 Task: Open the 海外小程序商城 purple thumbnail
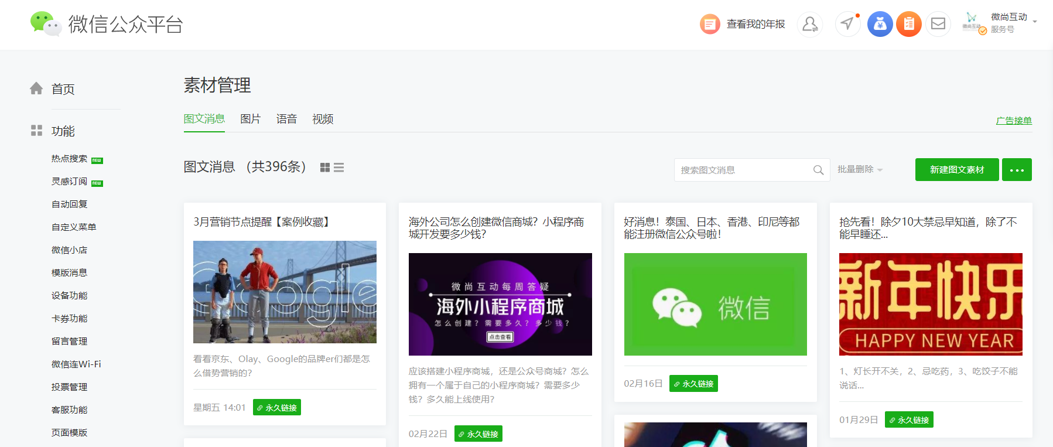click(500, 304)
